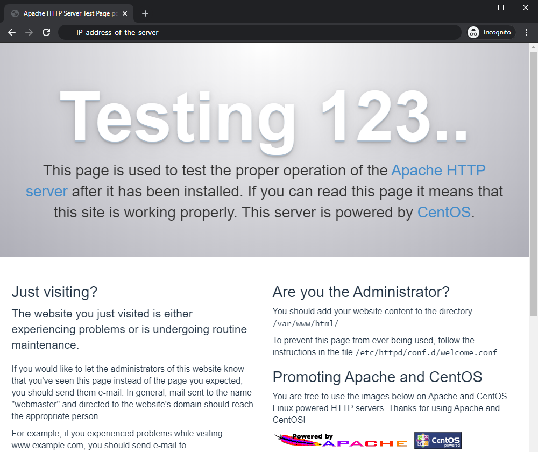
Task: Maximize the browser window
Action: pyautogui.click(x=501, y=8)
